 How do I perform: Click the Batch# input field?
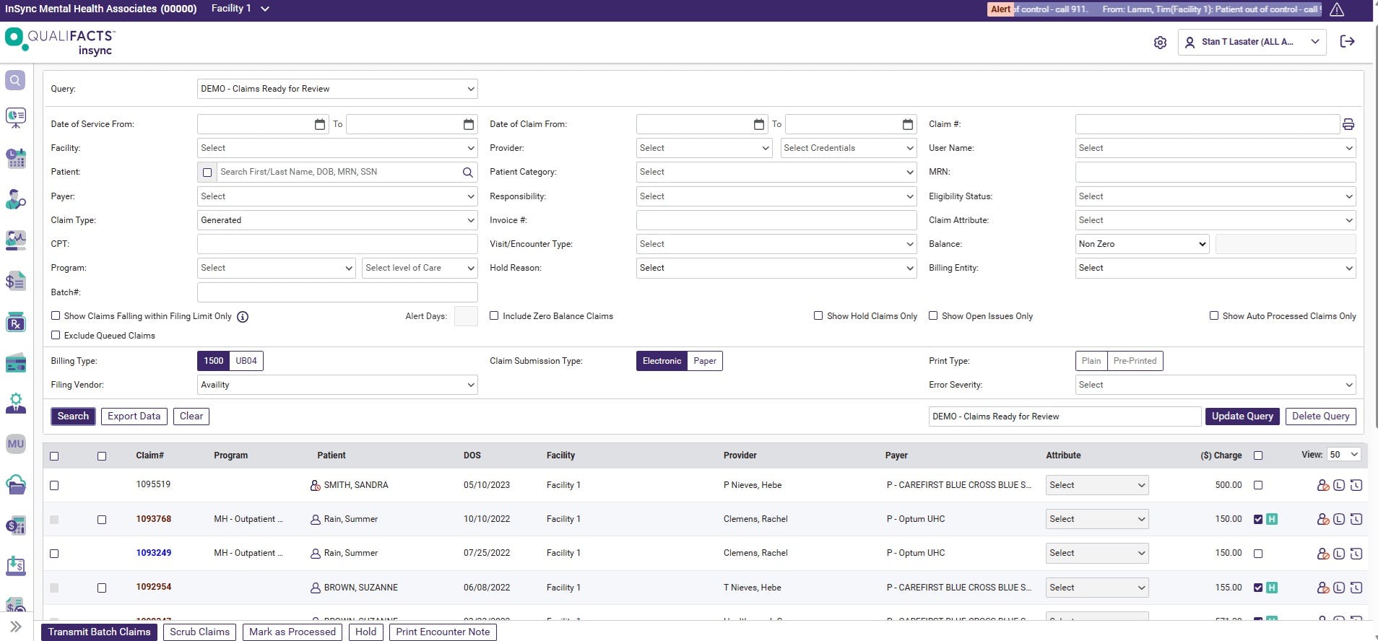point(337,292)
